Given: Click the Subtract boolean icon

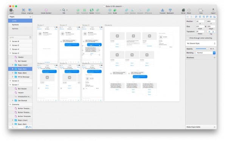Looking at the screenshot, I should click(x=133, y=10).
